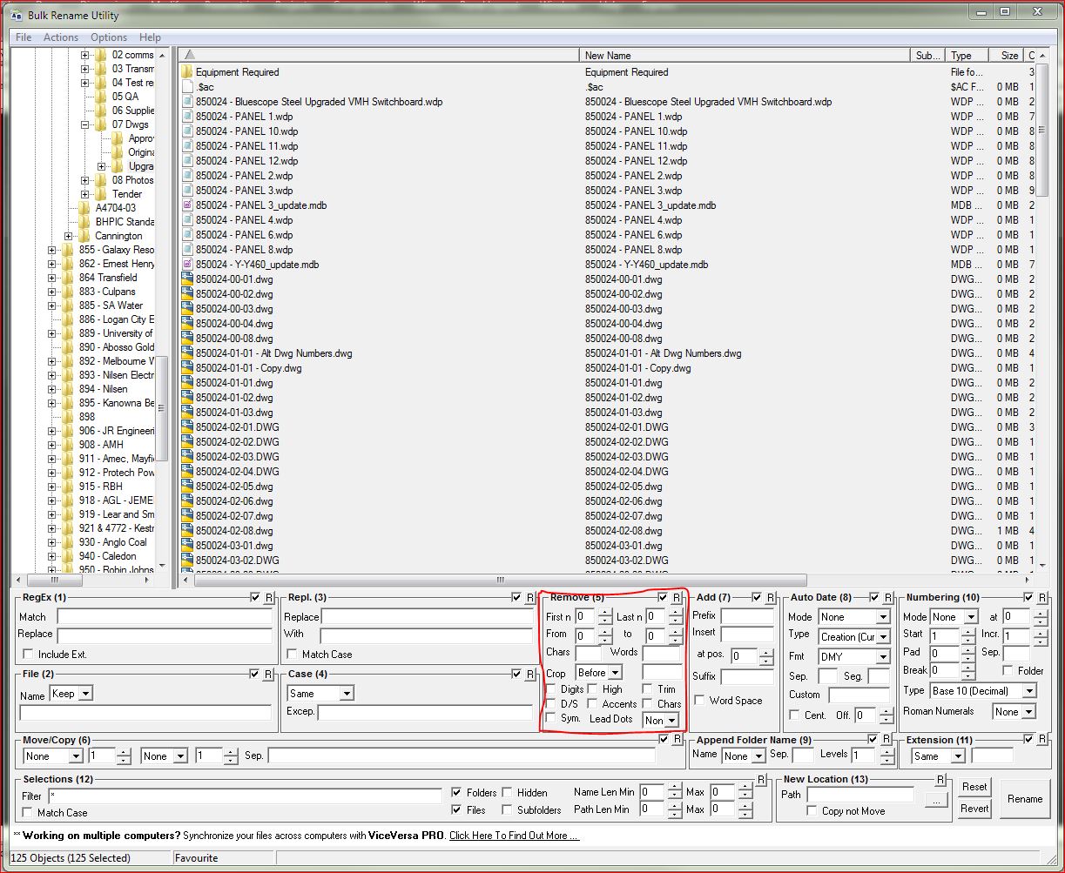Open the Options menu
Screen dimensions: 1065x873
108,37
